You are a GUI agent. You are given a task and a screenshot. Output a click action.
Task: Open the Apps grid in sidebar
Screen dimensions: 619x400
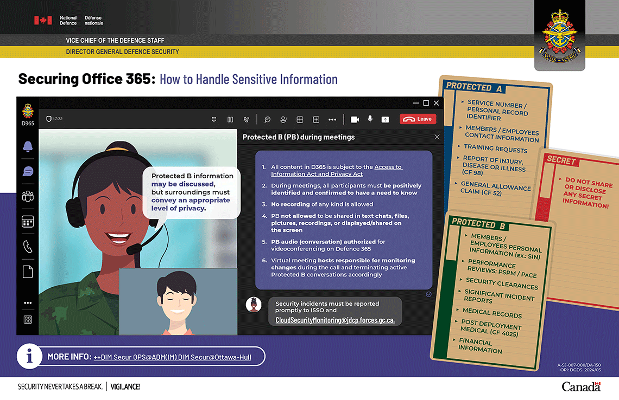(x=28, y=320)
